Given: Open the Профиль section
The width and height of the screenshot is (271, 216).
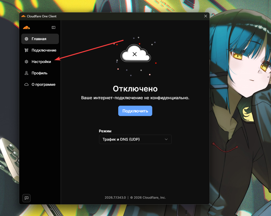Looking at the screenshot, I should 40,73.
